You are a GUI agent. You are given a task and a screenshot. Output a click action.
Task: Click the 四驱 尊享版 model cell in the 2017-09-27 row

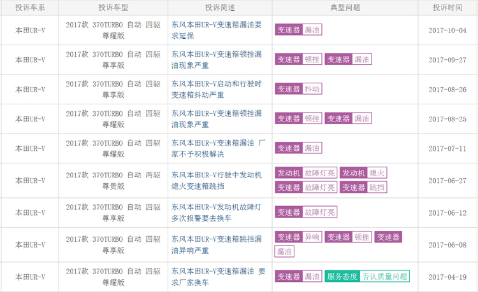113,60
